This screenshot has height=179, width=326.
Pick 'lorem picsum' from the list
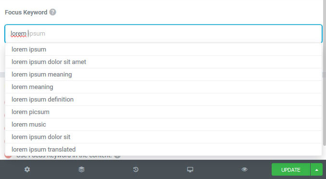(x=163, y=112)
